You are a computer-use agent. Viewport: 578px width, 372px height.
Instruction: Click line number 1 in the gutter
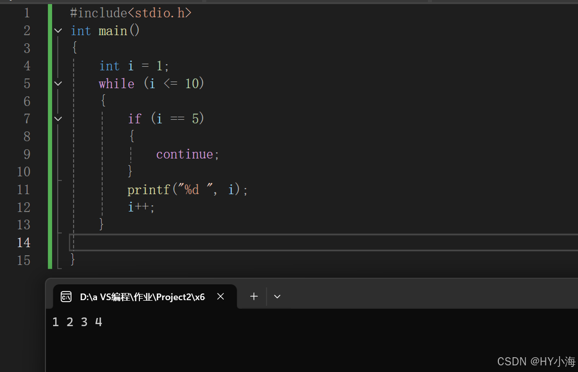(x=27, y=13)
